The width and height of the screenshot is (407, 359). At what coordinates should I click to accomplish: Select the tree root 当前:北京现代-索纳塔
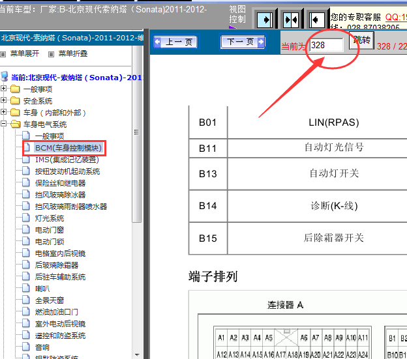(77, 78)
